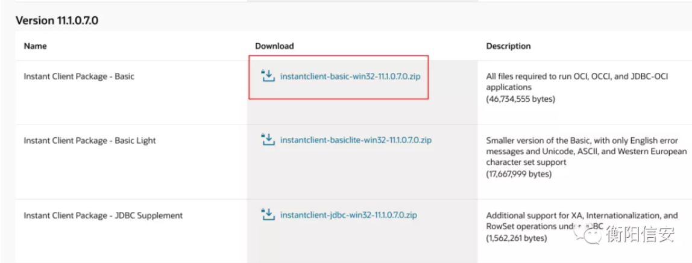Viewport: 692px width, 263px height.
Task: Select the Download column header
Action: (x=274, y=46)
